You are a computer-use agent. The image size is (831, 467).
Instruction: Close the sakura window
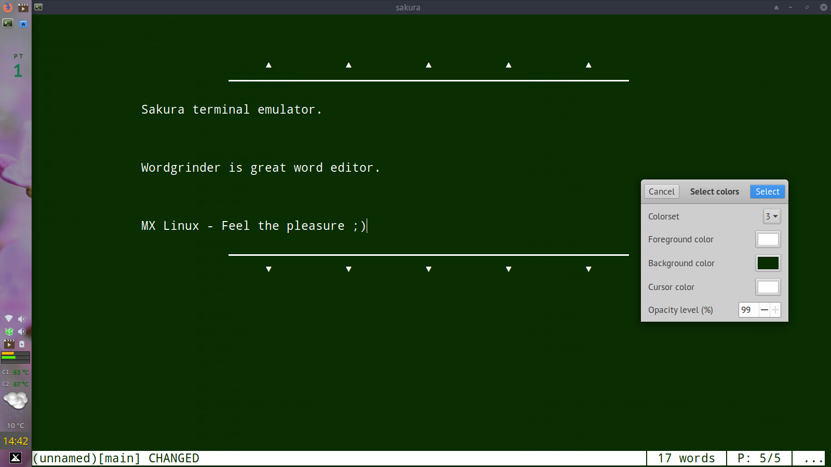(824, 7)
